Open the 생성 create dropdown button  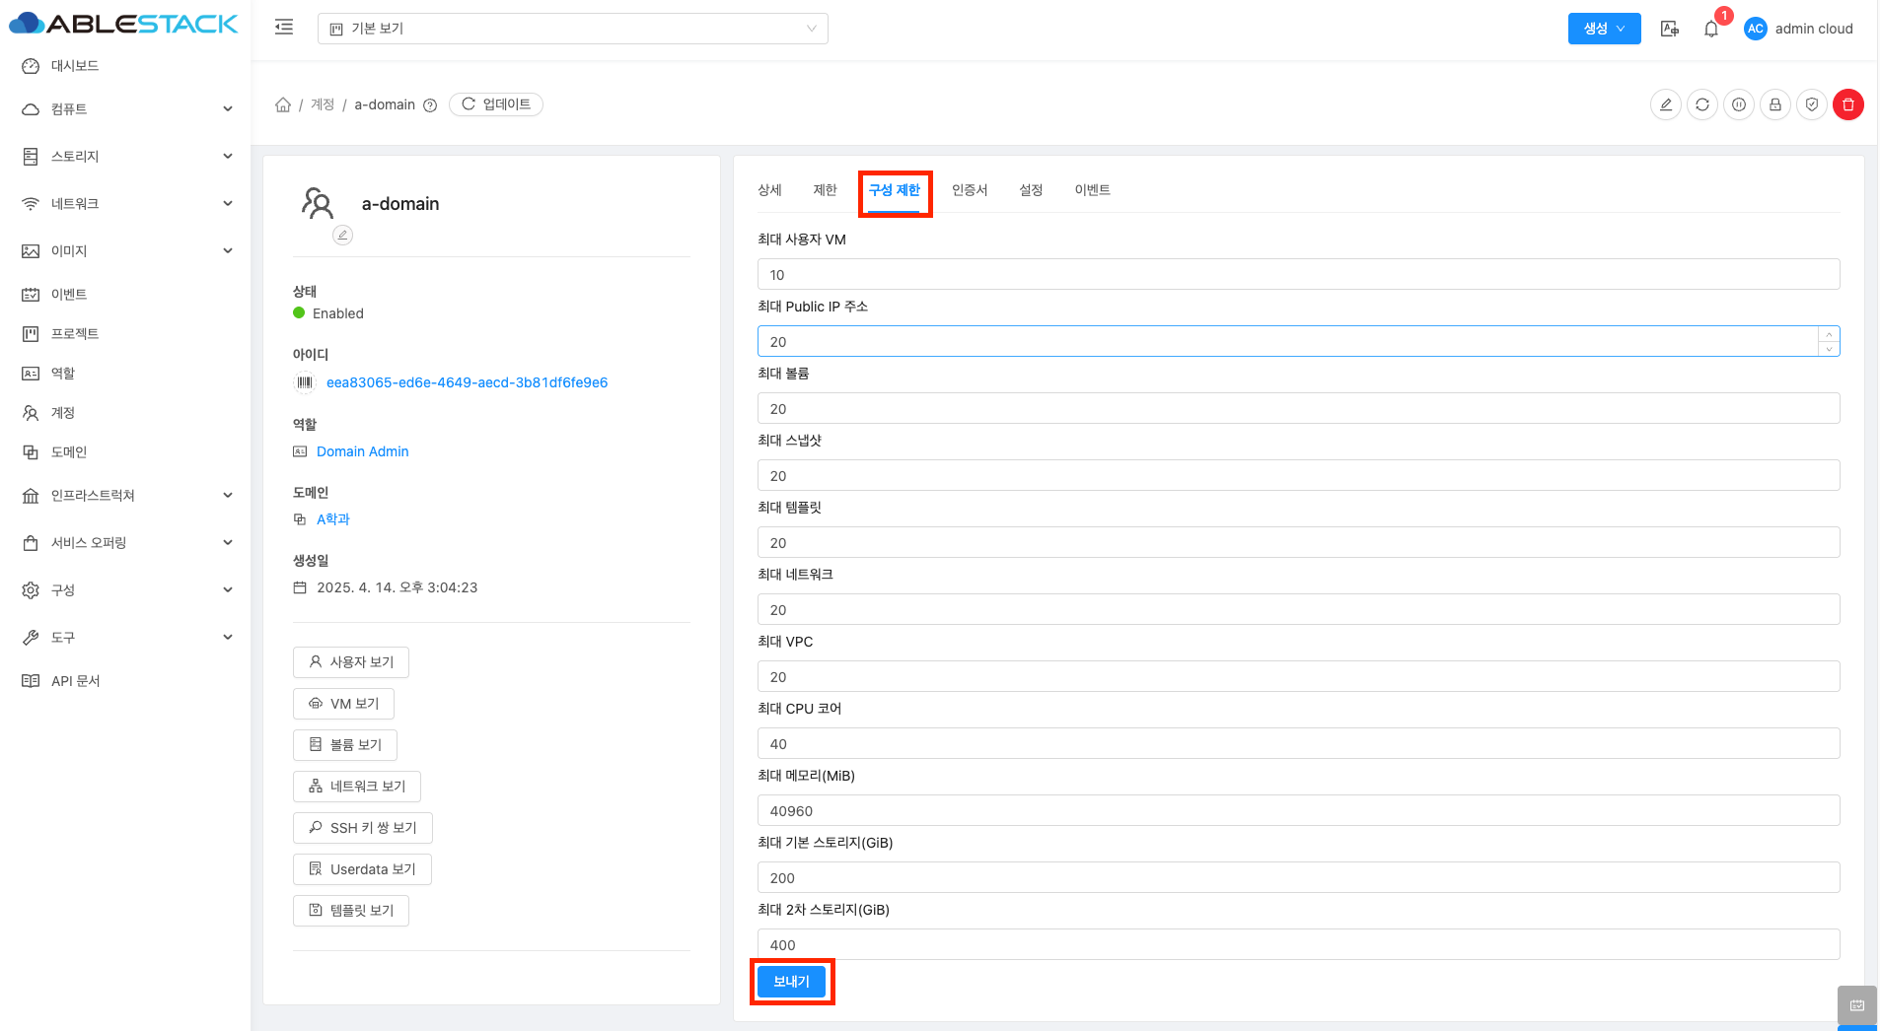[x=1604, y=29]
